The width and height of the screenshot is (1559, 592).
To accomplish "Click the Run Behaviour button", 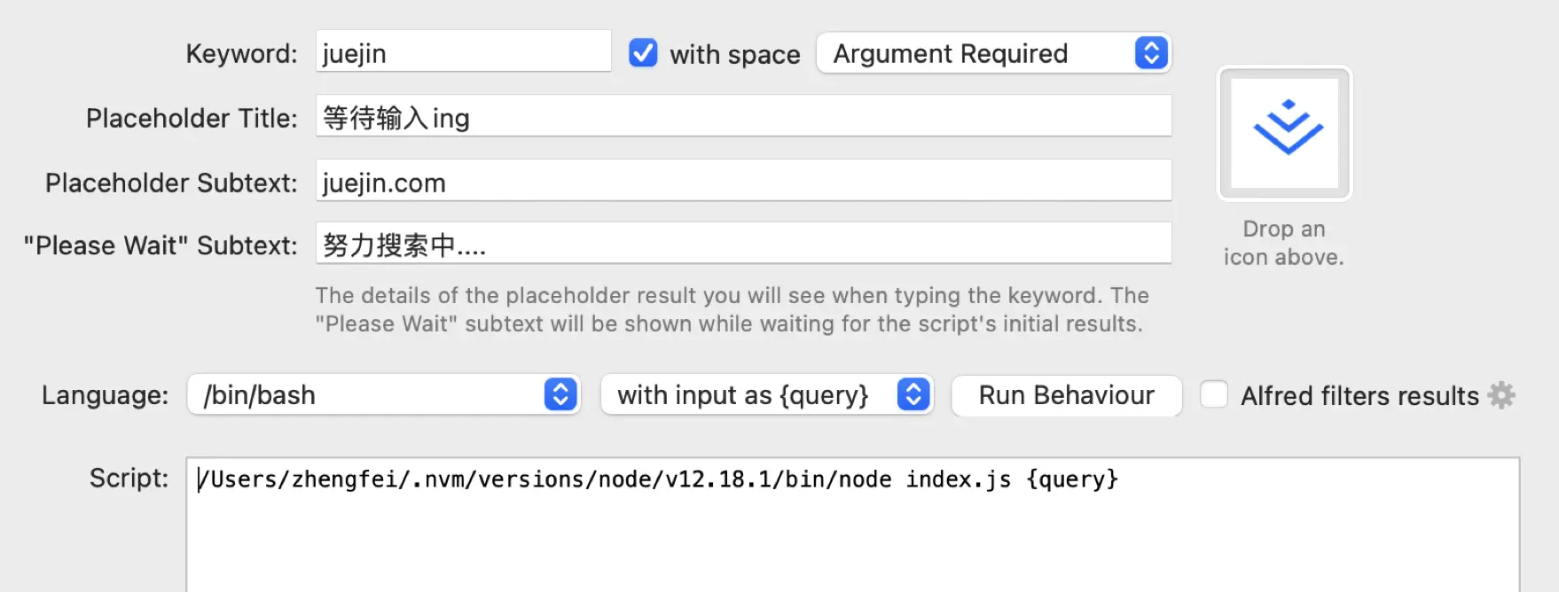I will (1066, 395).
